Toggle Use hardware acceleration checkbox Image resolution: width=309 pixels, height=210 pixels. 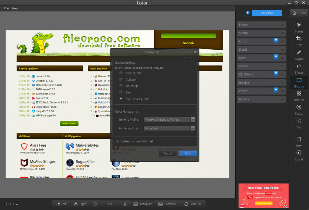[151, 141]
